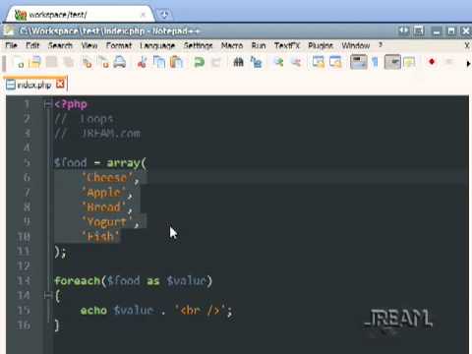Close document via X at menu bar end

point(467,45)
